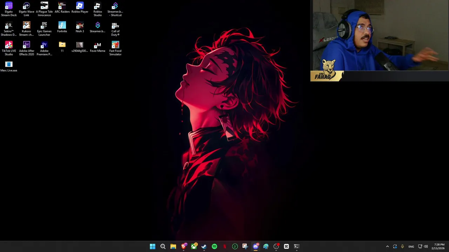Select the Kukoro Stream chat icon
The image size is (449, 252).
point(26,29)
